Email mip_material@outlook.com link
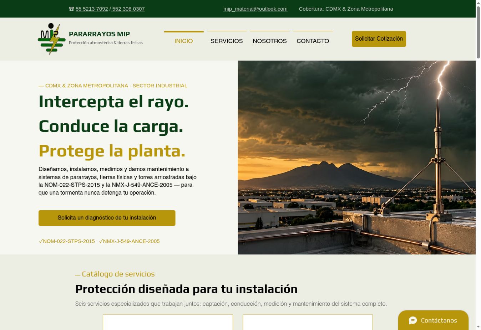 pyautogui.click(x=255, y=9)
